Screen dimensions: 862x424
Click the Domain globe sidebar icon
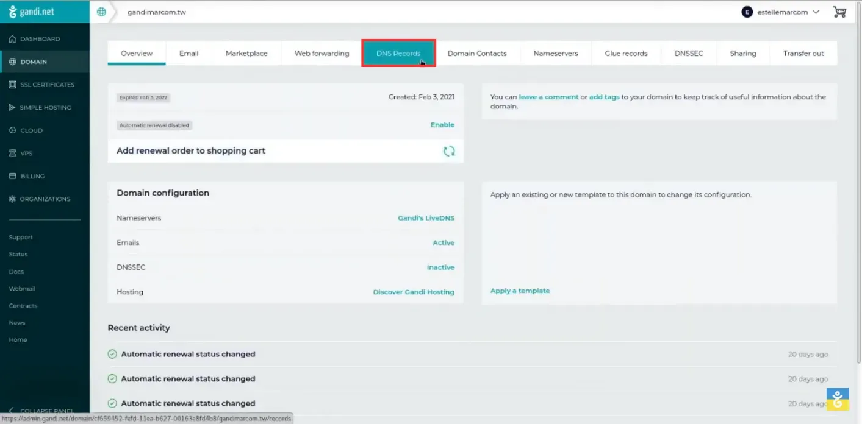pyautogui.click(x=12, y=62)
